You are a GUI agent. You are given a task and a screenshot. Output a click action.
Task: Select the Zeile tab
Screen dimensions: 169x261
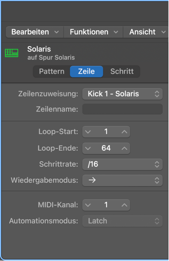point(86,71)
